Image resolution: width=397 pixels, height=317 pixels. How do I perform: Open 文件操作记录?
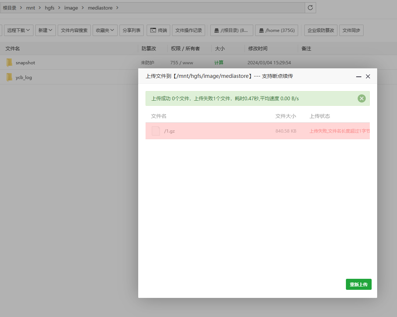pyautogui.click(x=189, y=30)
